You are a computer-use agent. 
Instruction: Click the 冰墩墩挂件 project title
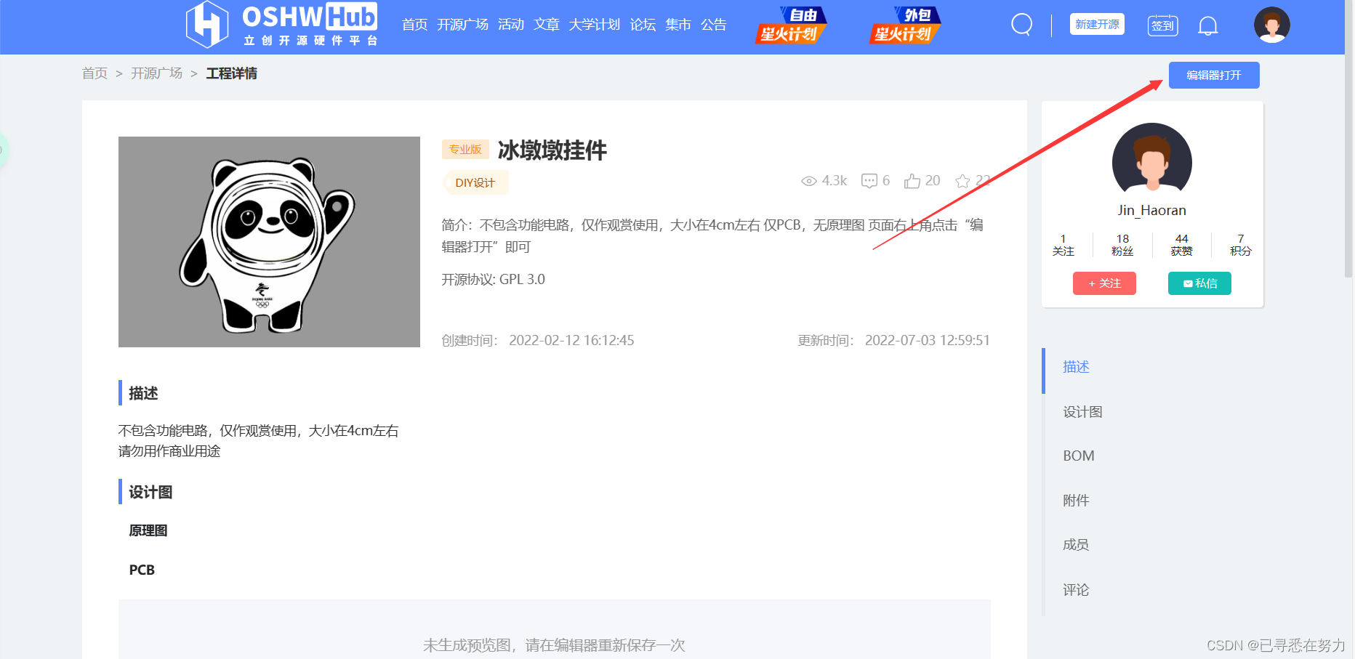tap(552, 150)
